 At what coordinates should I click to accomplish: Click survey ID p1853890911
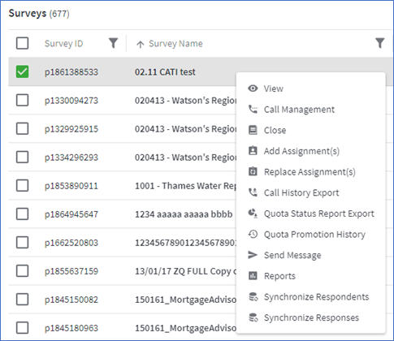[71, 186]
